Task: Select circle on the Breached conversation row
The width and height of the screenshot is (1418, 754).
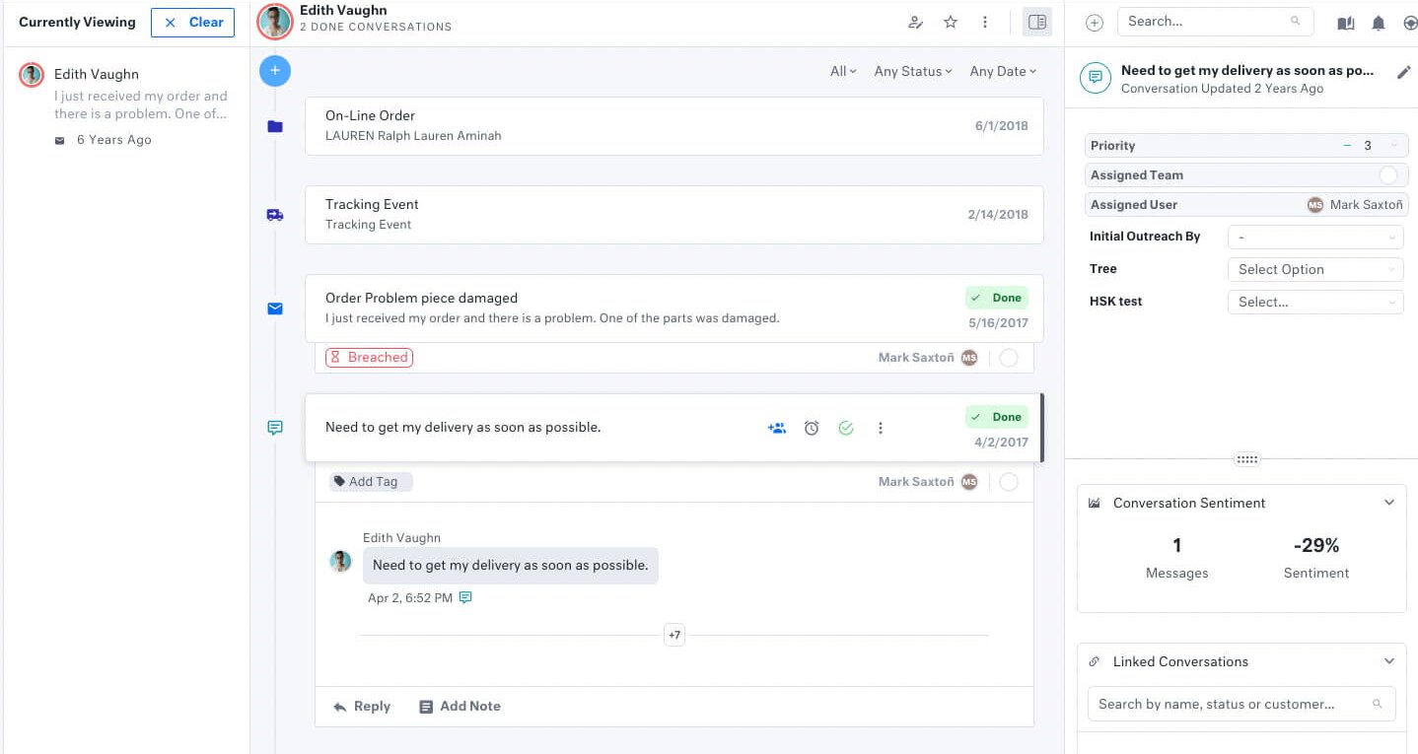Action: pos(1009,358)
